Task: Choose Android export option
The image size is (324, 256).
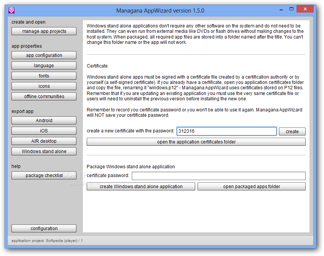Action: 44,121
